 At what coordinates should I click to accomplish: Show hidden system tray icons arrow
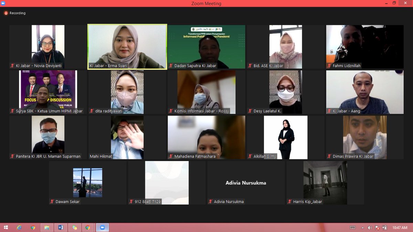(x=362, y=228)
